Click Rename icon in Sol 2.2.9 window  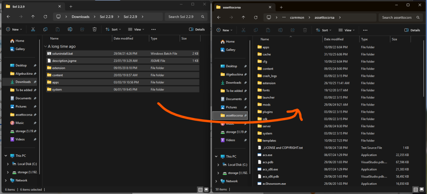[x=70, y=30]
